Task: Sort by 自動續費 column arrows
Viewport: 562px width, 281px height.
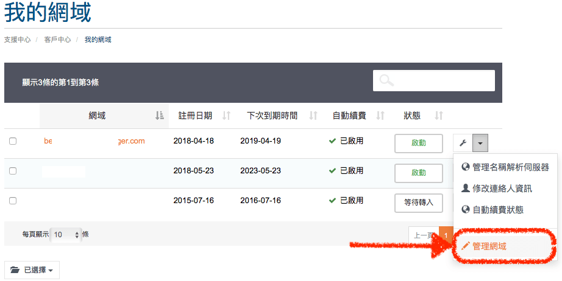Action: tap(380, 116)
